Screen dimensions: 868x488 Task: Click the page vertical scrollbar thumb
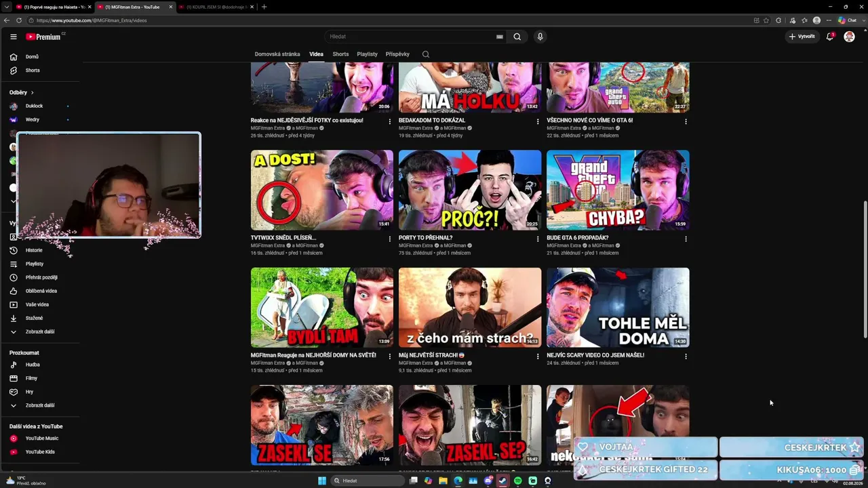pos(865,270)
